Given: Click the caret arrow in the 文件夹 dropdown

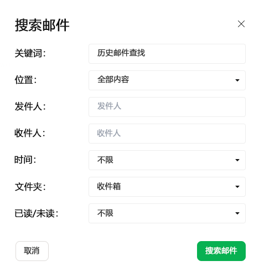Looking at the screenshot, I should pos(237,187).
